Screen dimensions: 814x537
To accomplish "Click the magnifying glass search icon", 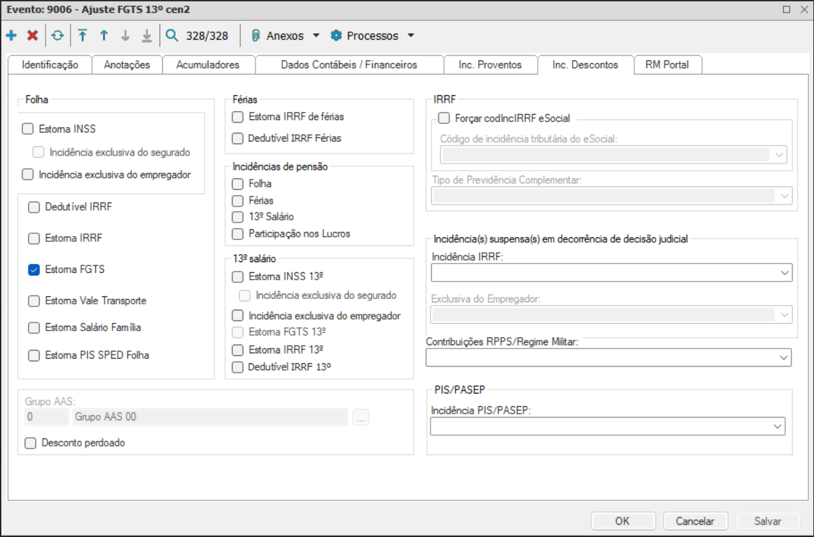I will (172, 36).
